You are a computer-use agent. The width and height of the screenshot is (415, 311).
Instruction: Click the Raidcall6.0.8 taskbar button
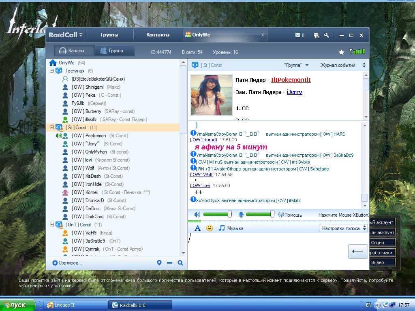140,305
